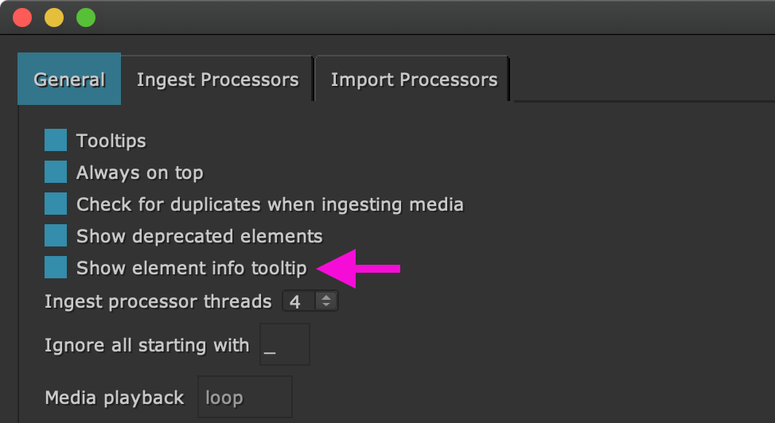Click the Media playback loop field
Screen dimensions: 775x423
(244, 398)
